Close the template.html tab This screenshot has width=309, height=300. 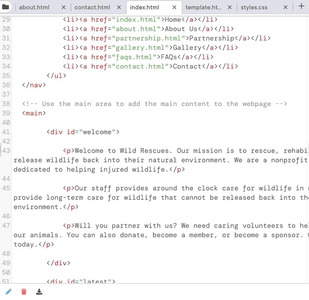tap(230, 7)
